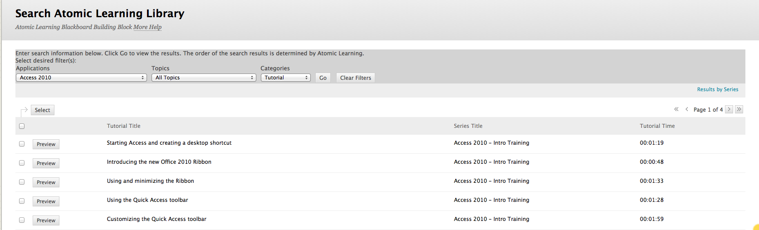Click the time value 00:01:28
Screen dimensions: 759x230
652,200
